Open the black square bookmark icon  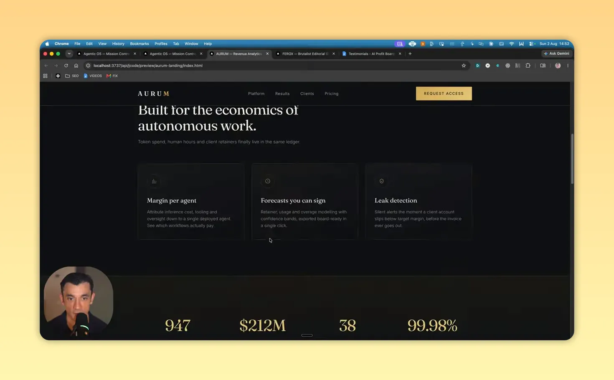pyautogui.click(x=58, y=76)
